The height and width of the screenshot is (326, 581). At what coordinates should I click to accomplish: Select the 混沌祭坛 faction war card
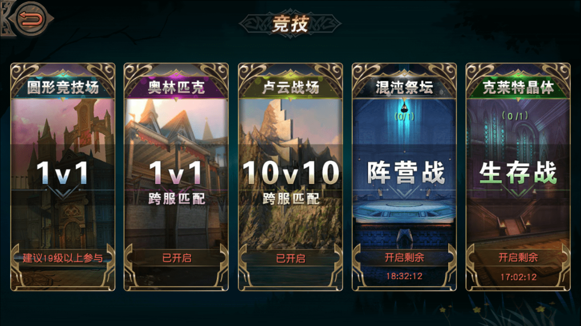click(404, 177)
